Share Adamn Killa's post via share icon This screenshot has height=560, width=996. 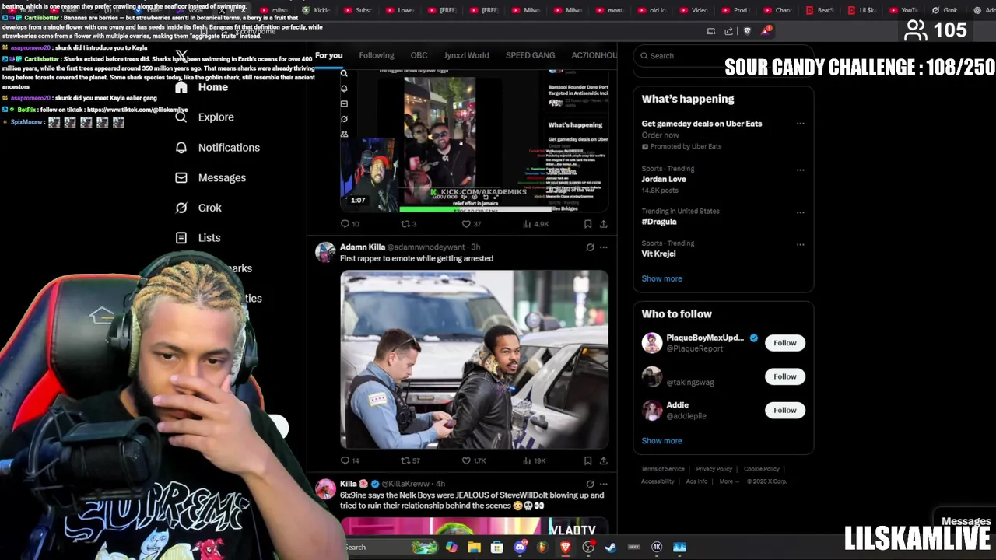(603, 460)
